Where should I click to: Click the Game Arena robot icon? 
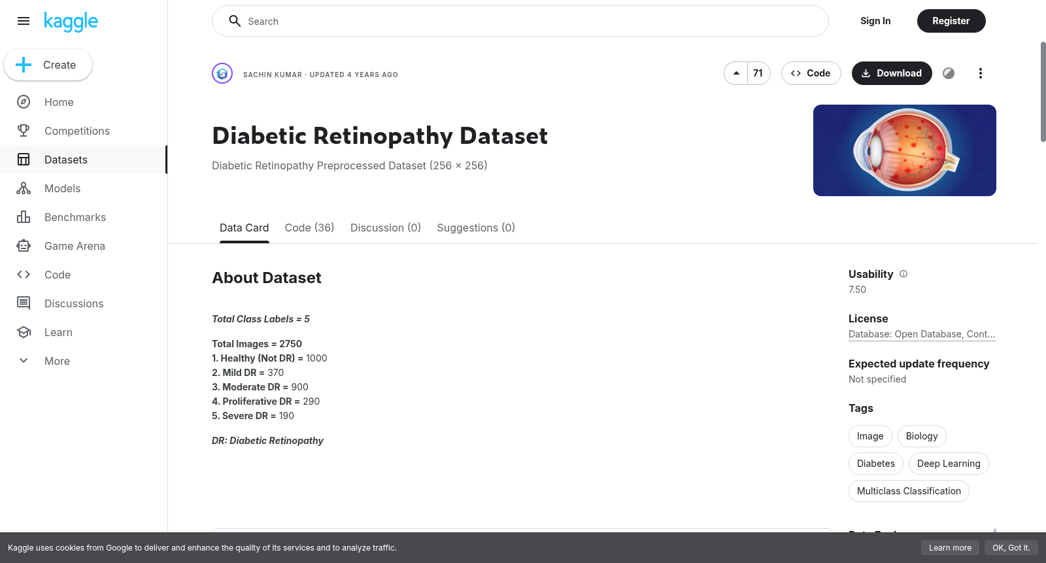coord(24,246)
